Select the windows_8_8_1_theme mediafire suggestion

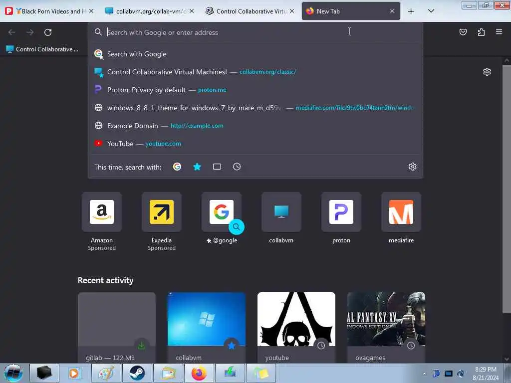pyautogui.click(x=255, y=108)
